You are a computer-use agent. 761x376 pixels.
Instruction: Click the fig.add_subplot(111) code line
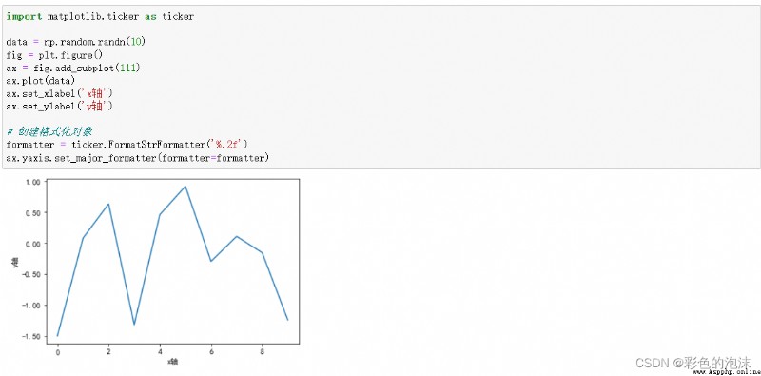coord(73,68)
